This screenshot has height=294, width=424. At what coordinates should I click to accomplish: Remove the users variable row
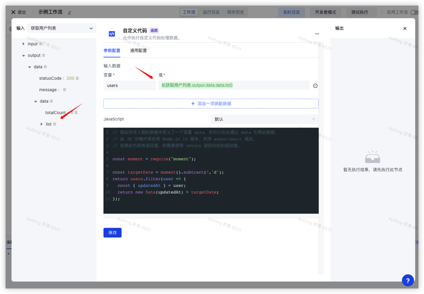point(315,86)
